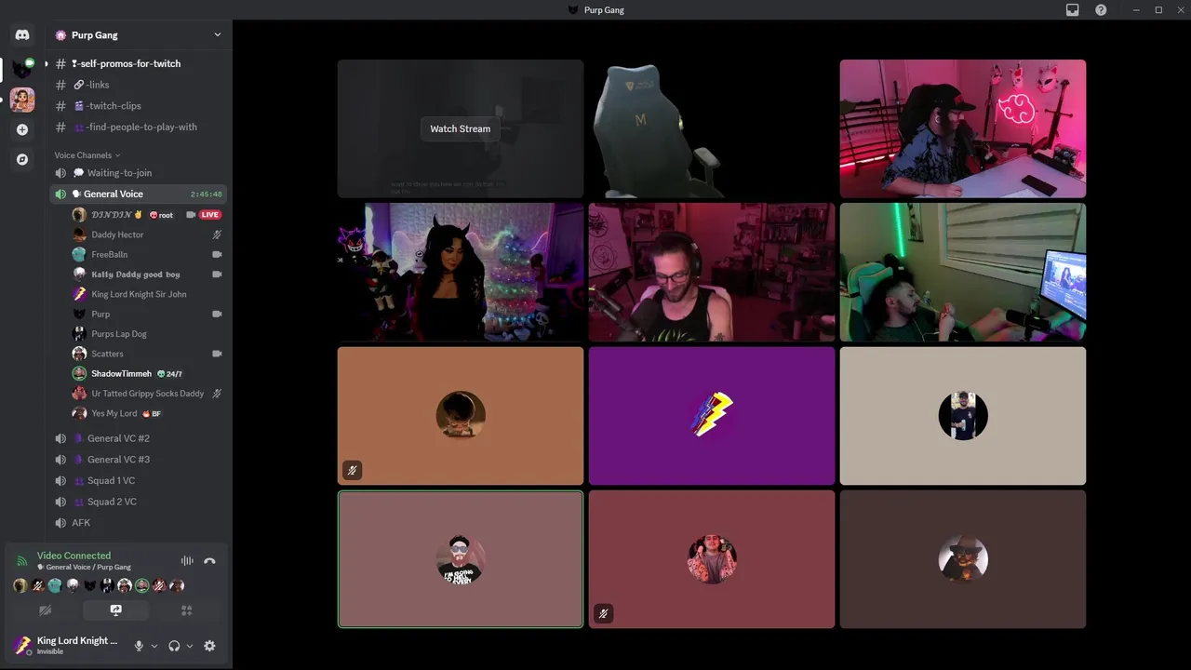
Task: Click camera icon beside Katty Daddy good boy
Action: pos(217,275)
